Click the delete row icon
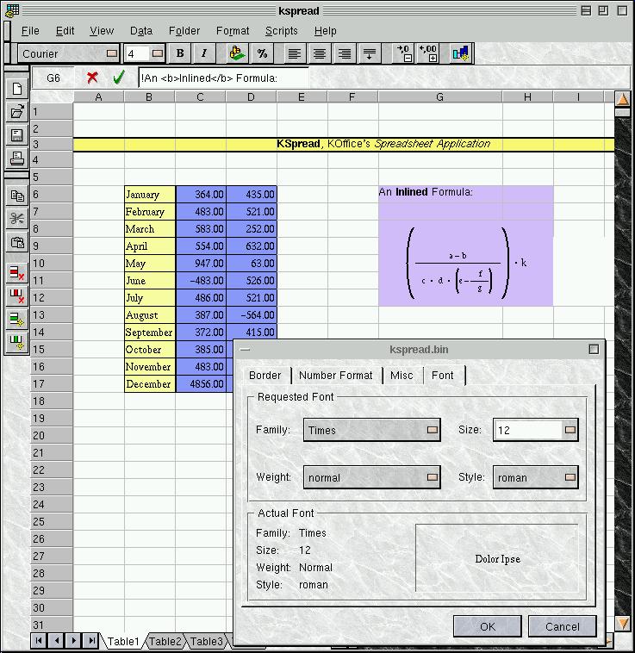The width and height of the screenshot is (635, 653). click(x=16, y=273)
